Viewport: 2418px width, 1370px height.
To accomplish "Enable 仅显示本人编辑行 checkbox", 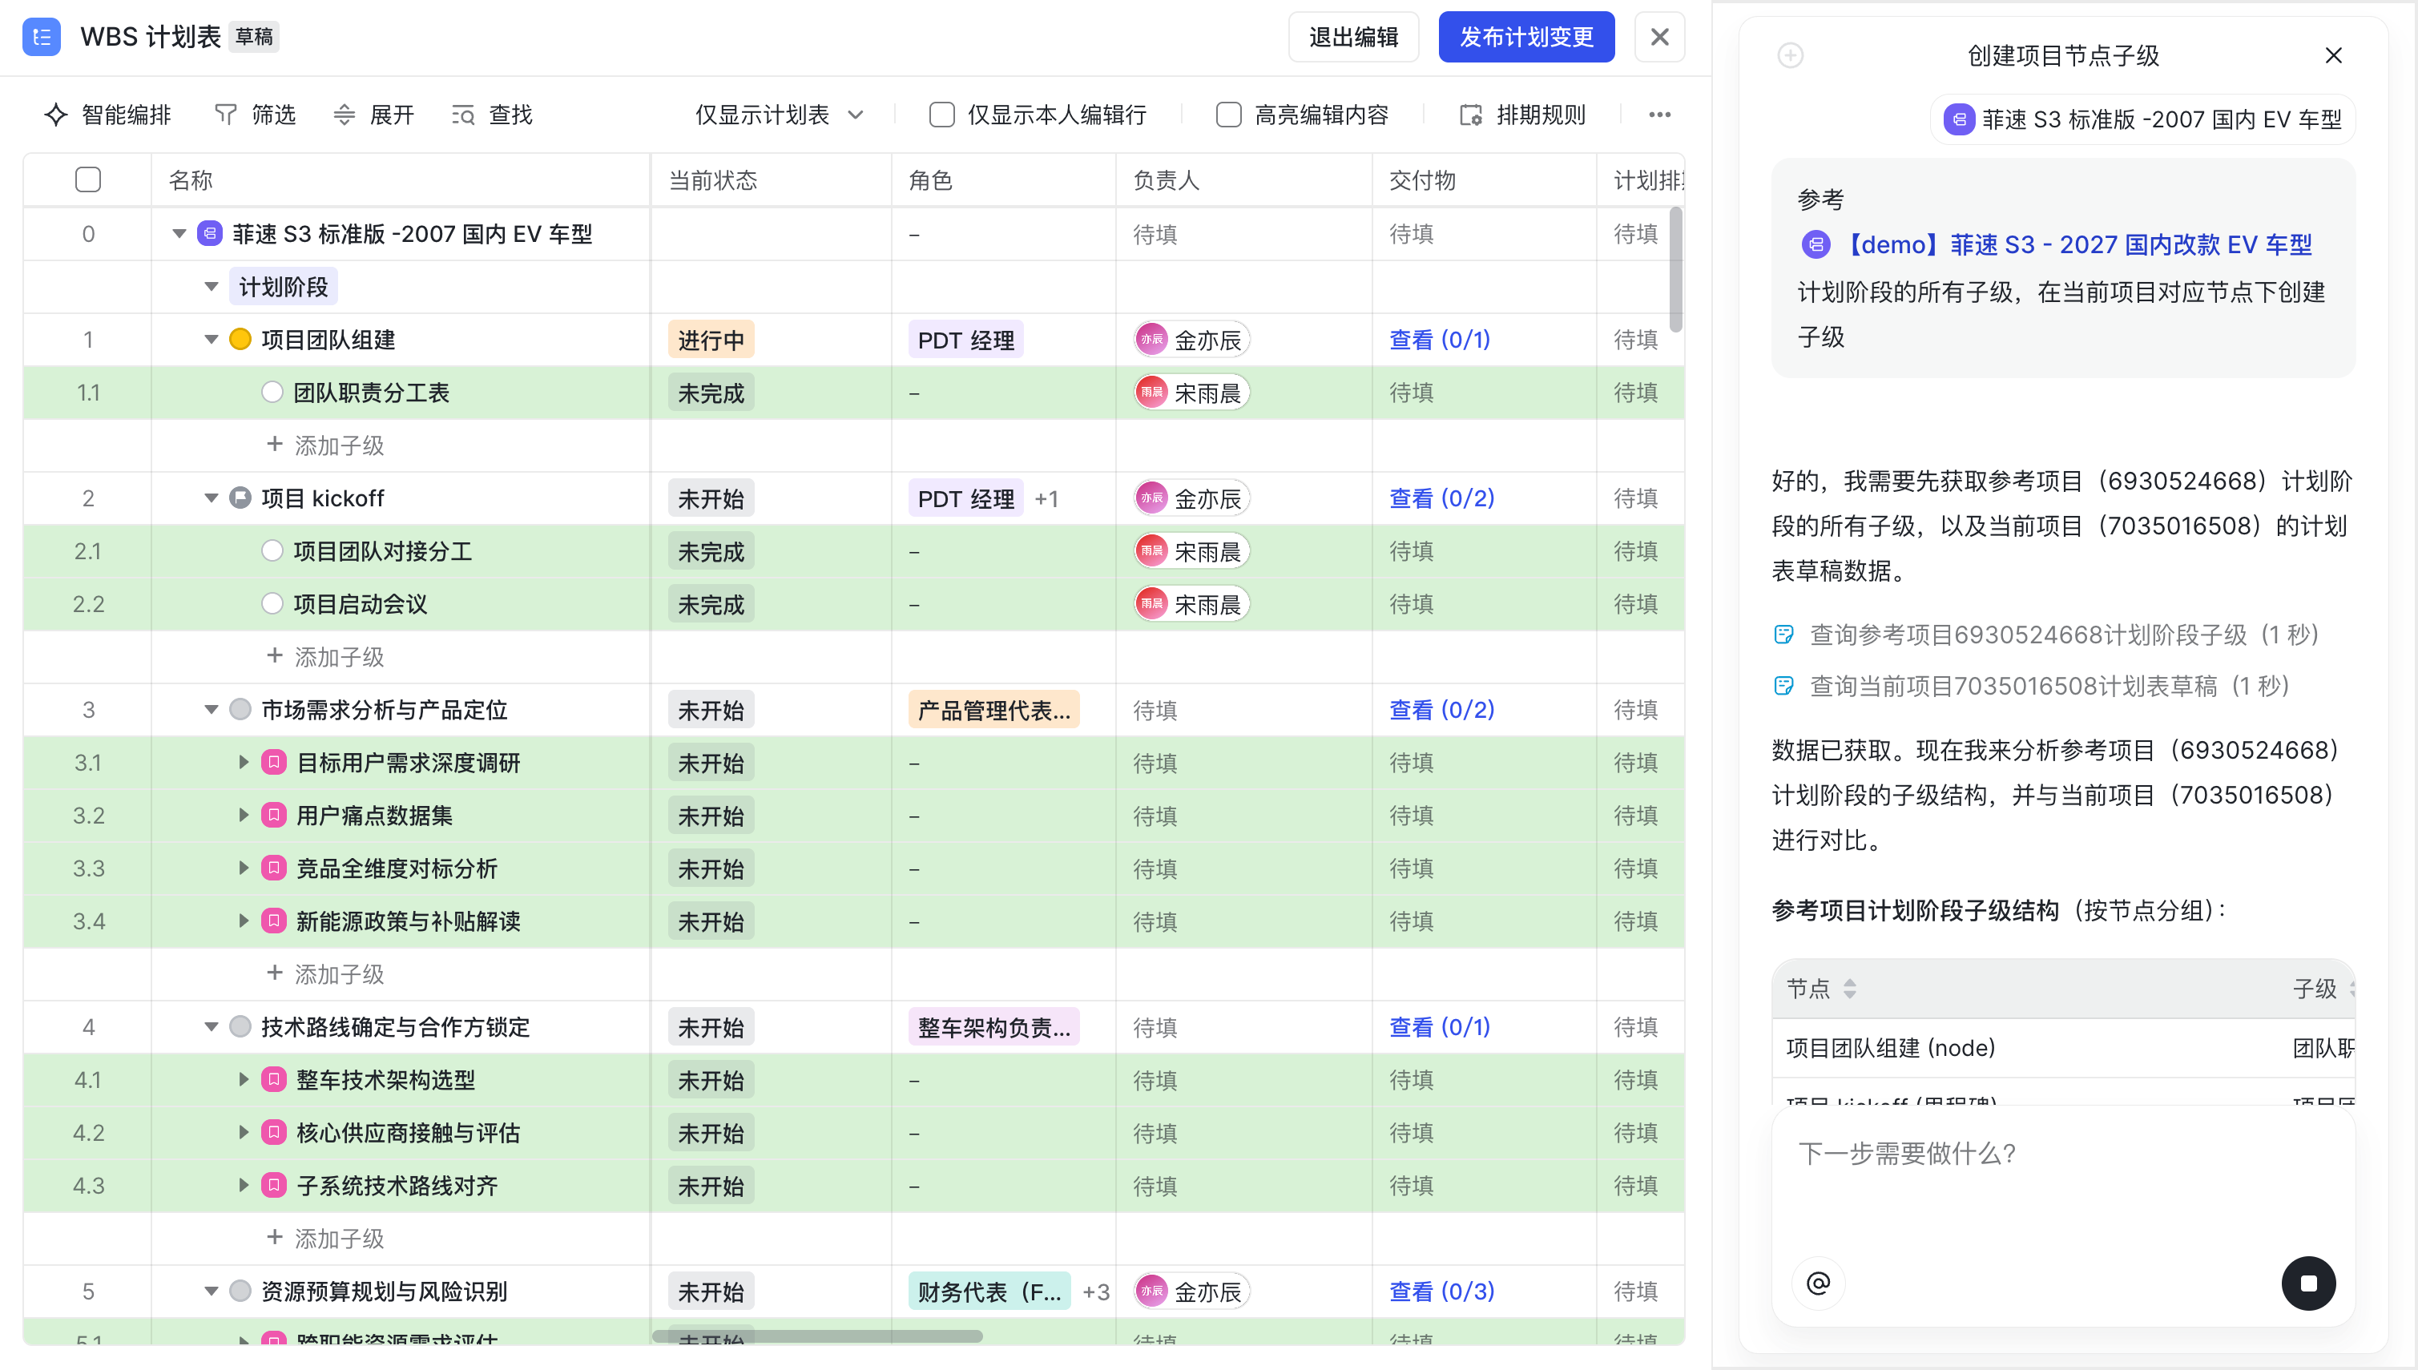I will click(941, 115).
